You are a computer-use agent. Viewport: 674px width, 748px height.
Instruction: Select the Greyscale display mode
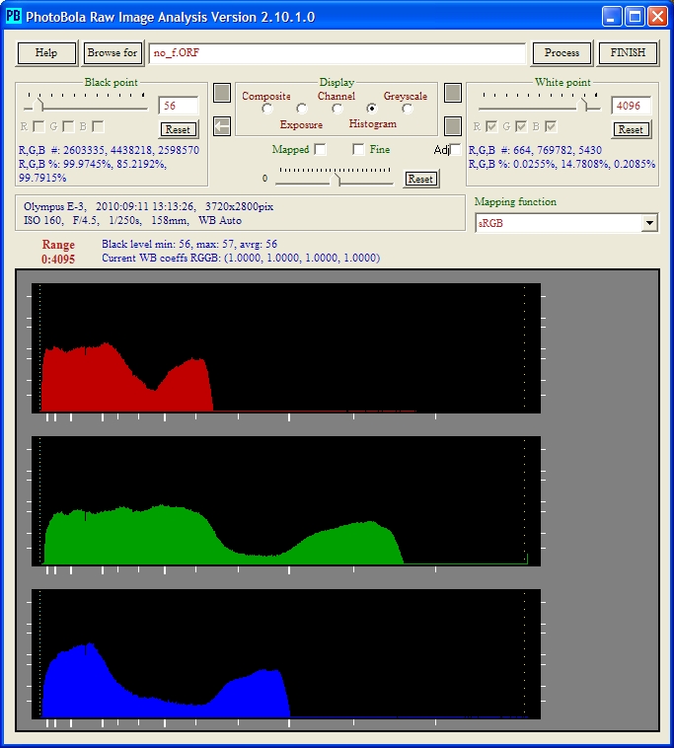pos(407,109)
